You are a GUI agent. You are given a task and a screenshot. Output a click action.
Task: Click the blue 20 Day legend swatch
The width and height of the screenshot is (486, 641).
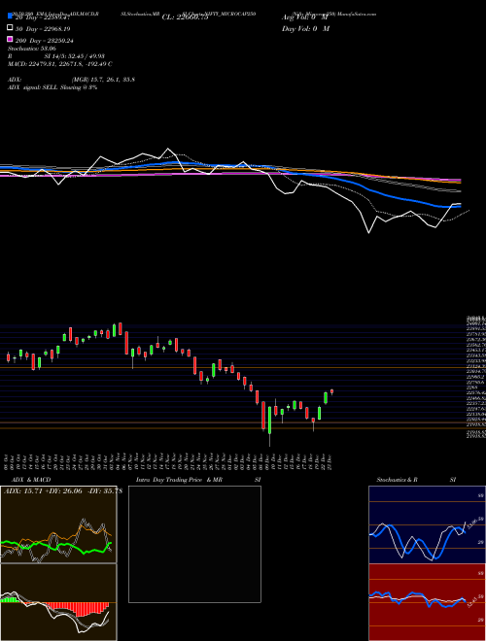pos(11,16)
